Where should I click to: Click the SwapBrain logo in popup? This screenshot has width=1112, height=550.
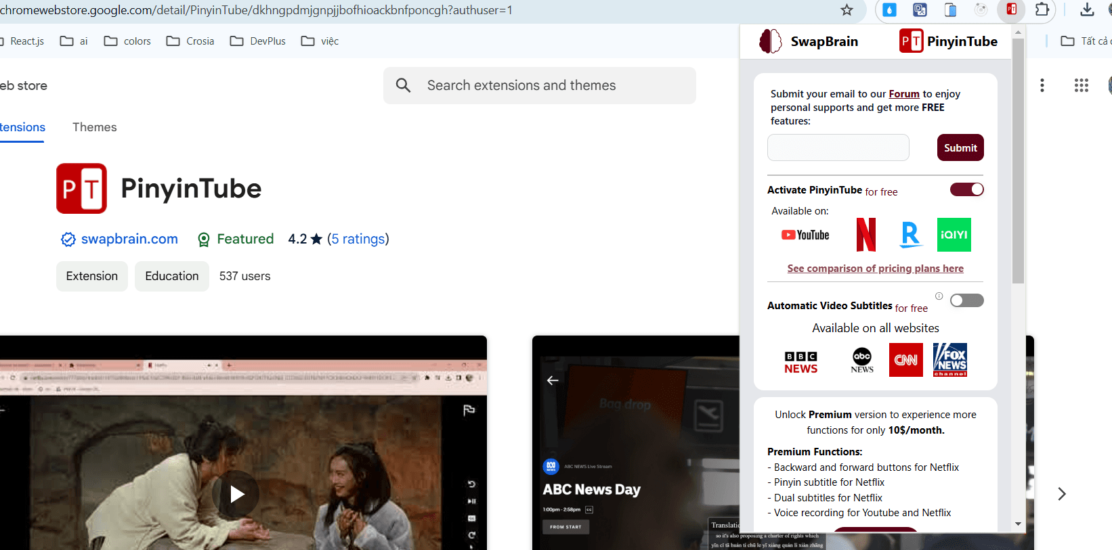point(809,41)
